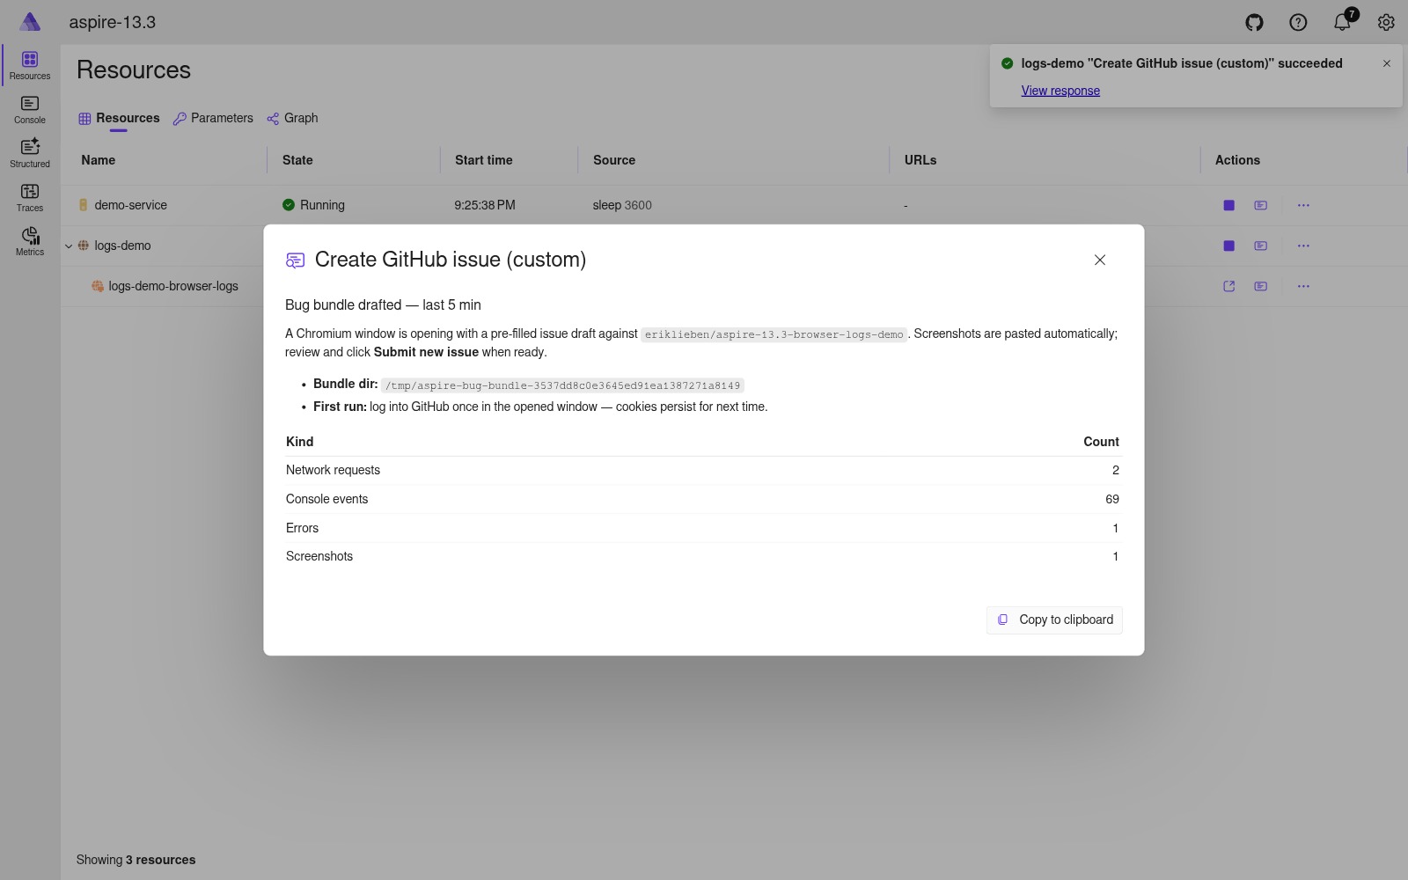Select the logs-demo resource name

pos(122,246)
